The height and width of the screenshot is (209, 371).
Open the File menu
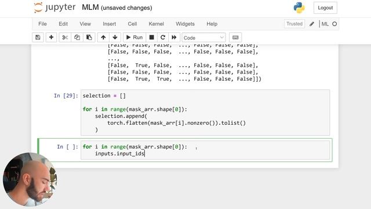tap(42, 24)
